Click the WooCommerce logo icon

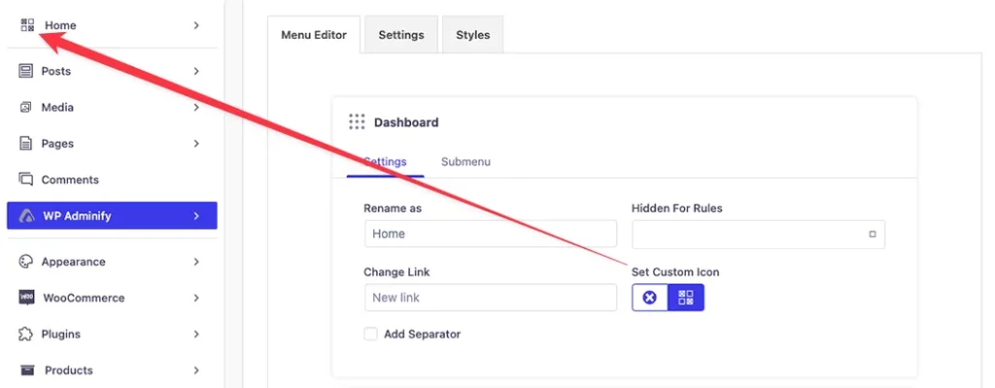tap(26, 298)
